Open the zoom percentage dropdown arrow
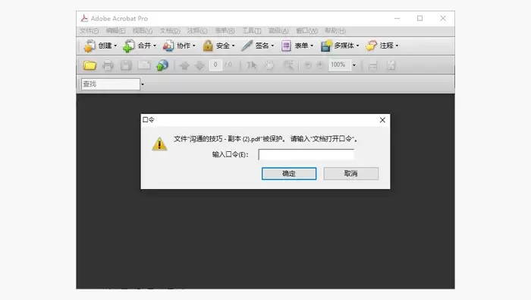 354,65
